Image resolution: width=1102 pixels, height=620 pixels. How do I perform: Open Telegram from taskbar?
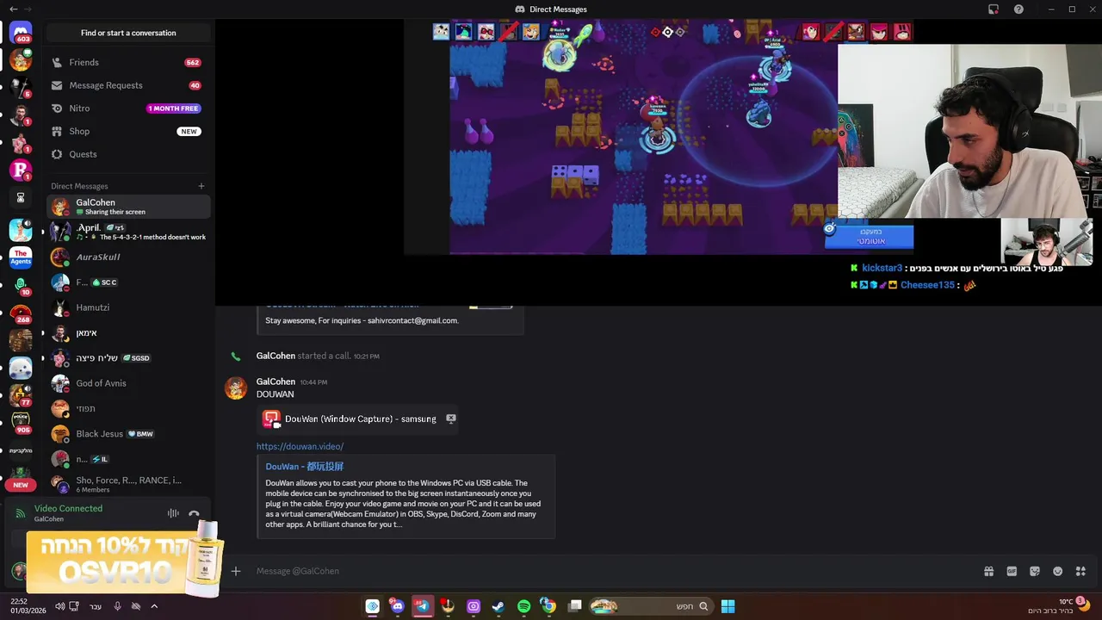[x=422, y=606]
